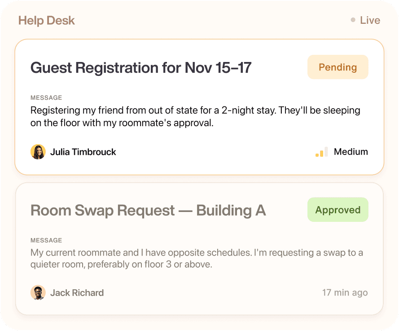Expand the Guest Registration ticket card
Screen dimensions: 399x331
coord(200,107)
